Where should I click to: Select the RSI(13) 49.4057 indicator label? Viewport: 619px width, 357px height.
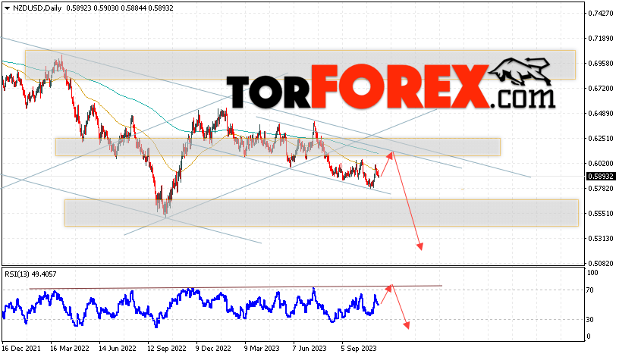[30, 274]
